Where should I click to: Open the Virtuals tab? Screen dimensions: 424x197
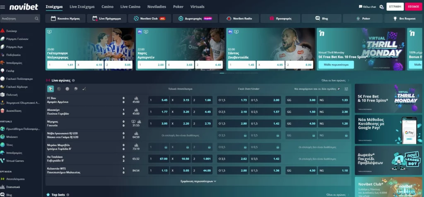(198, 7)
